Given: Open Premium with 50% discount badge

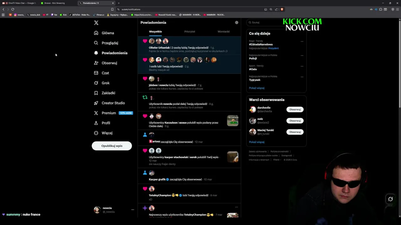Looking at the screenshot, I should coord(113,113).
